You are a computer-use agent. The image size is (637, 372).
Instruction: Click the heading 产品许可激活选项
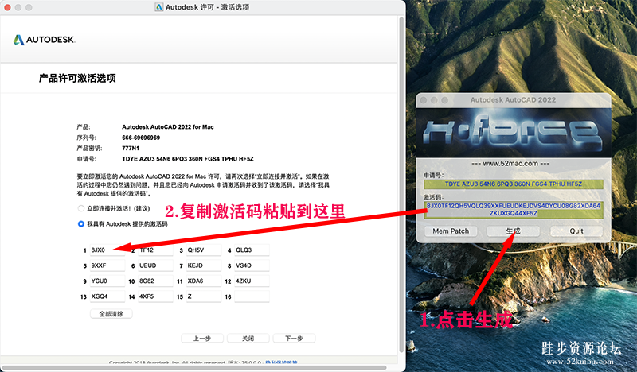pos(77,78)
